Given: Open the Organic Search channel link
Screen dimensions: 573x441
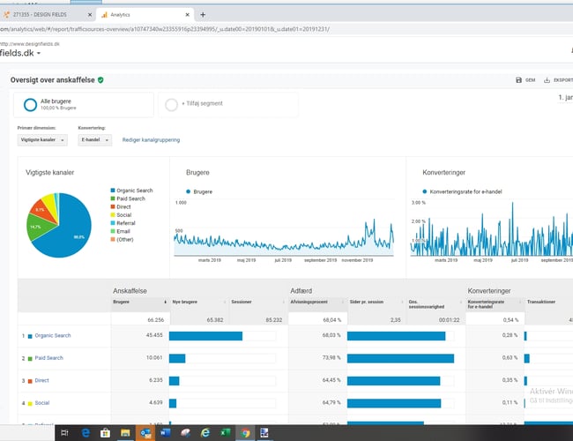Looking at the screenshot, I should [52, 336].
